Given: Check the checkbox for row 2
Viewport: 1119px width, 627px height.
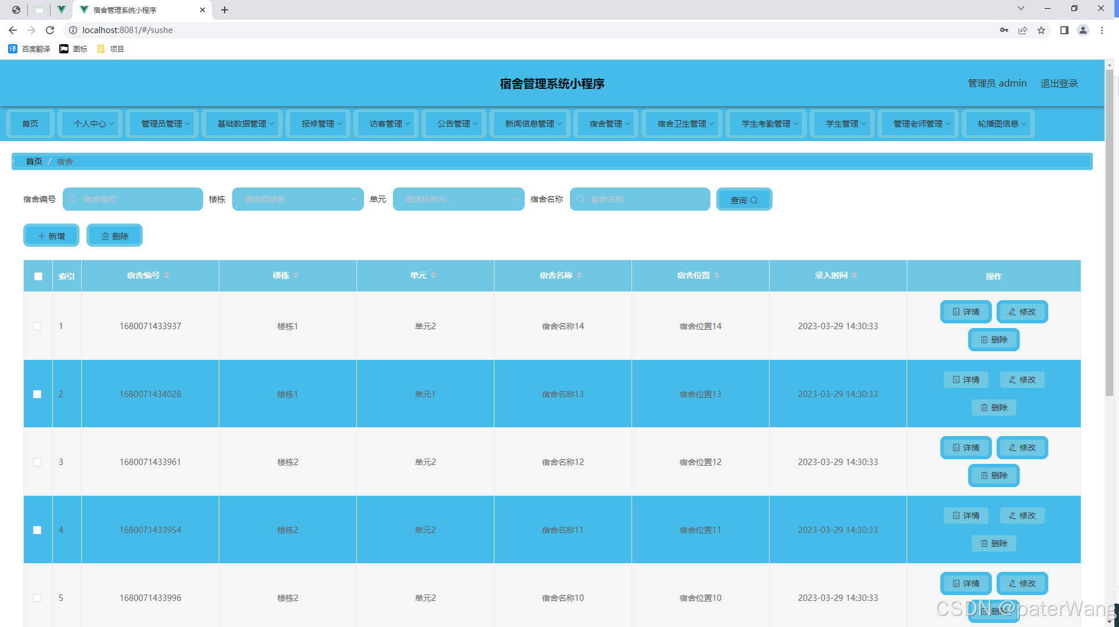Looking at the screenshot, I should [x=37, y=394].
